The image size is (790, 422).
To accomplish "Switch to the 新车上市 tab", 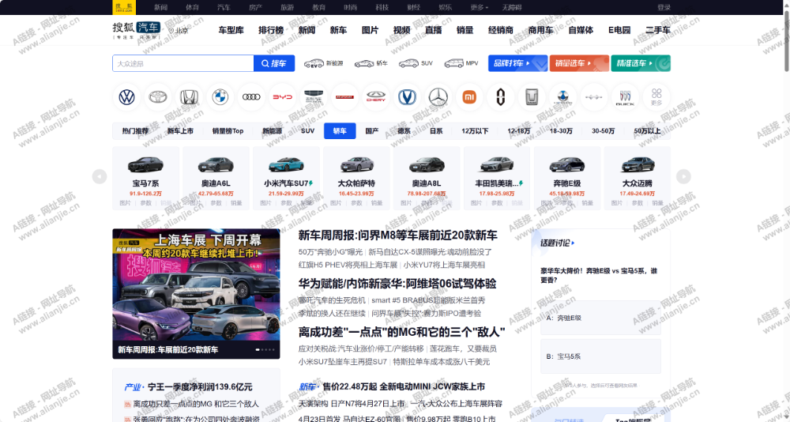I will pos(180,131).
